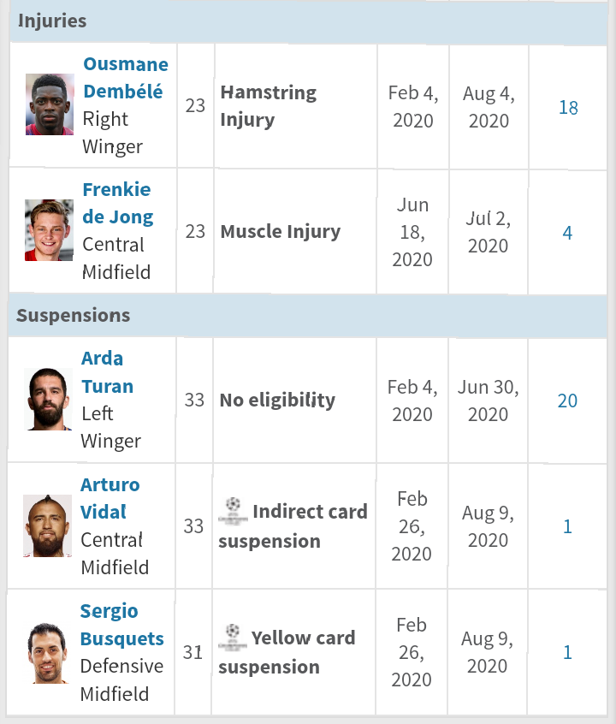Open Ousmane Dembélé's profile link
The image size is (616, 724).
(125, 78)
